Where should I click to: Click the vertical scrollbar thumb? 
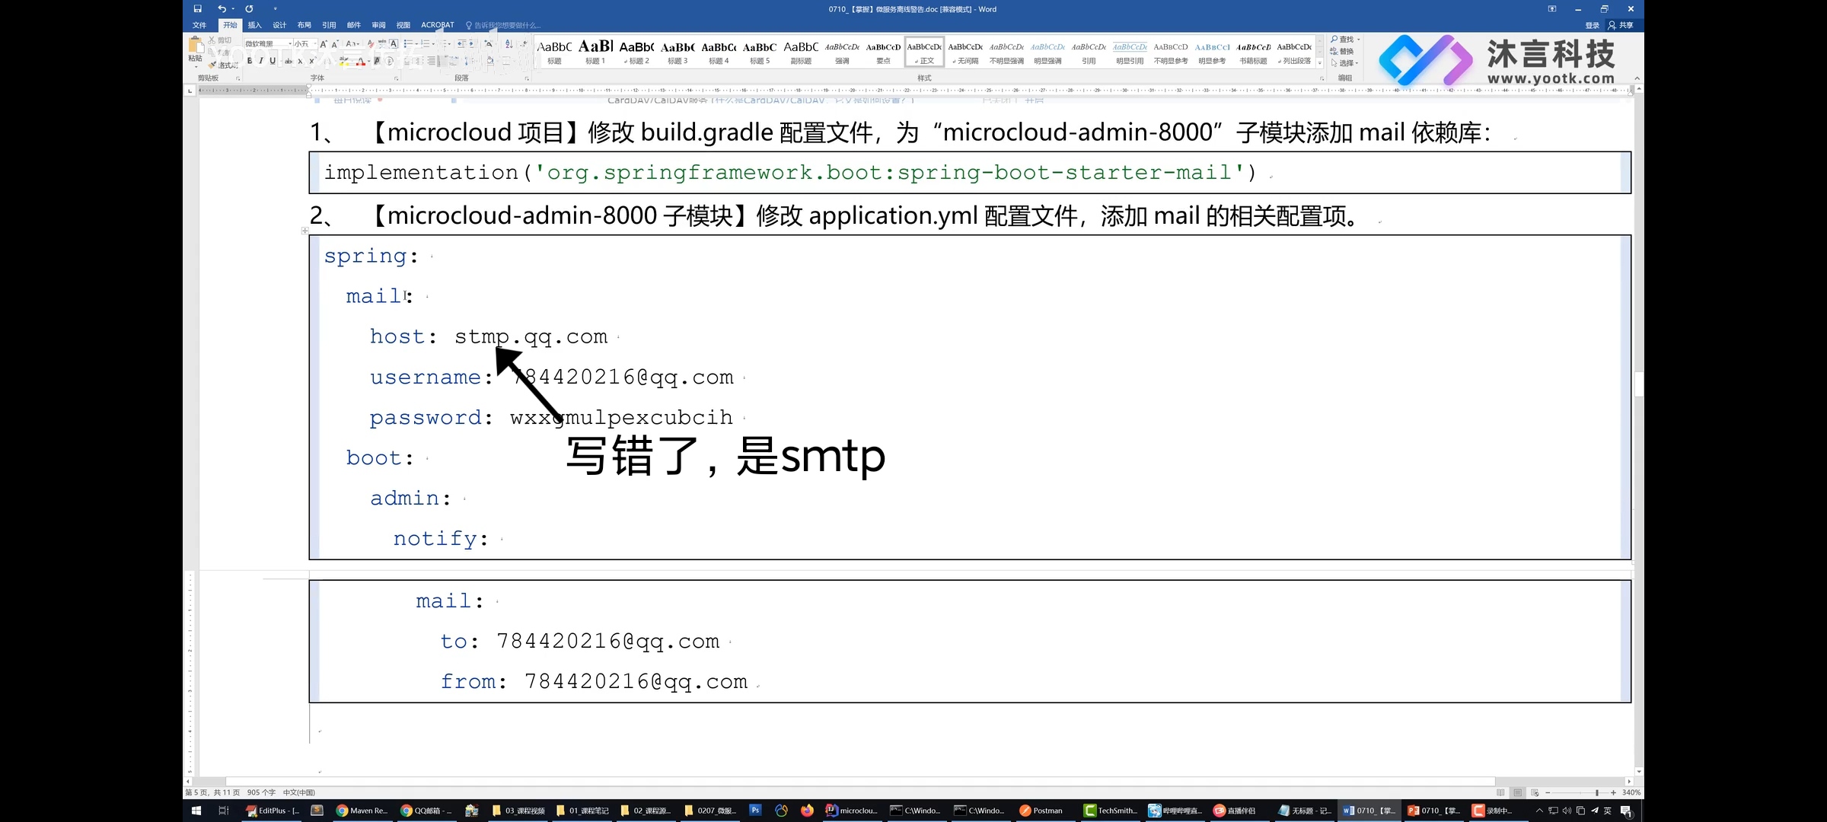point(1639,384)
